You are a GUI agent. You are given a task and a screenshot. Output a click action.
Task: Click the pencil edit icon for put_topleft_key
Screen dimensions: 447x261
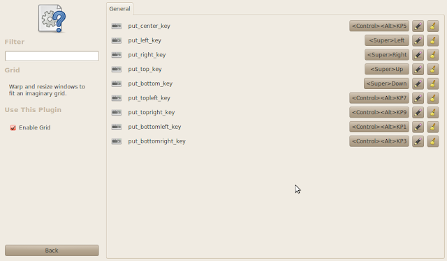(x=418, y=98)
